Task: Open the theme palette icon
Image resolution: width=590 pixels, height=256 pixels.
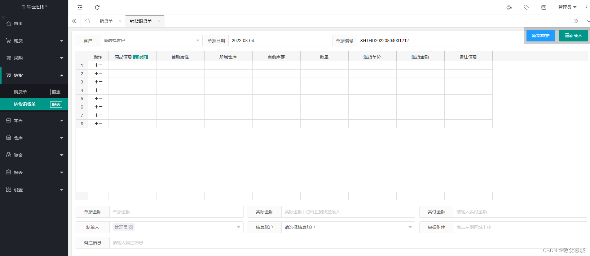Action: coord(509,7)
